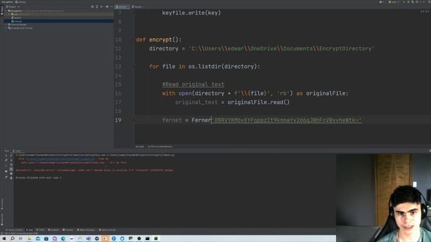This screenshot has width=431, height=242.
Task: Open File Explorer from the taskbar
Action: (29, 239)
